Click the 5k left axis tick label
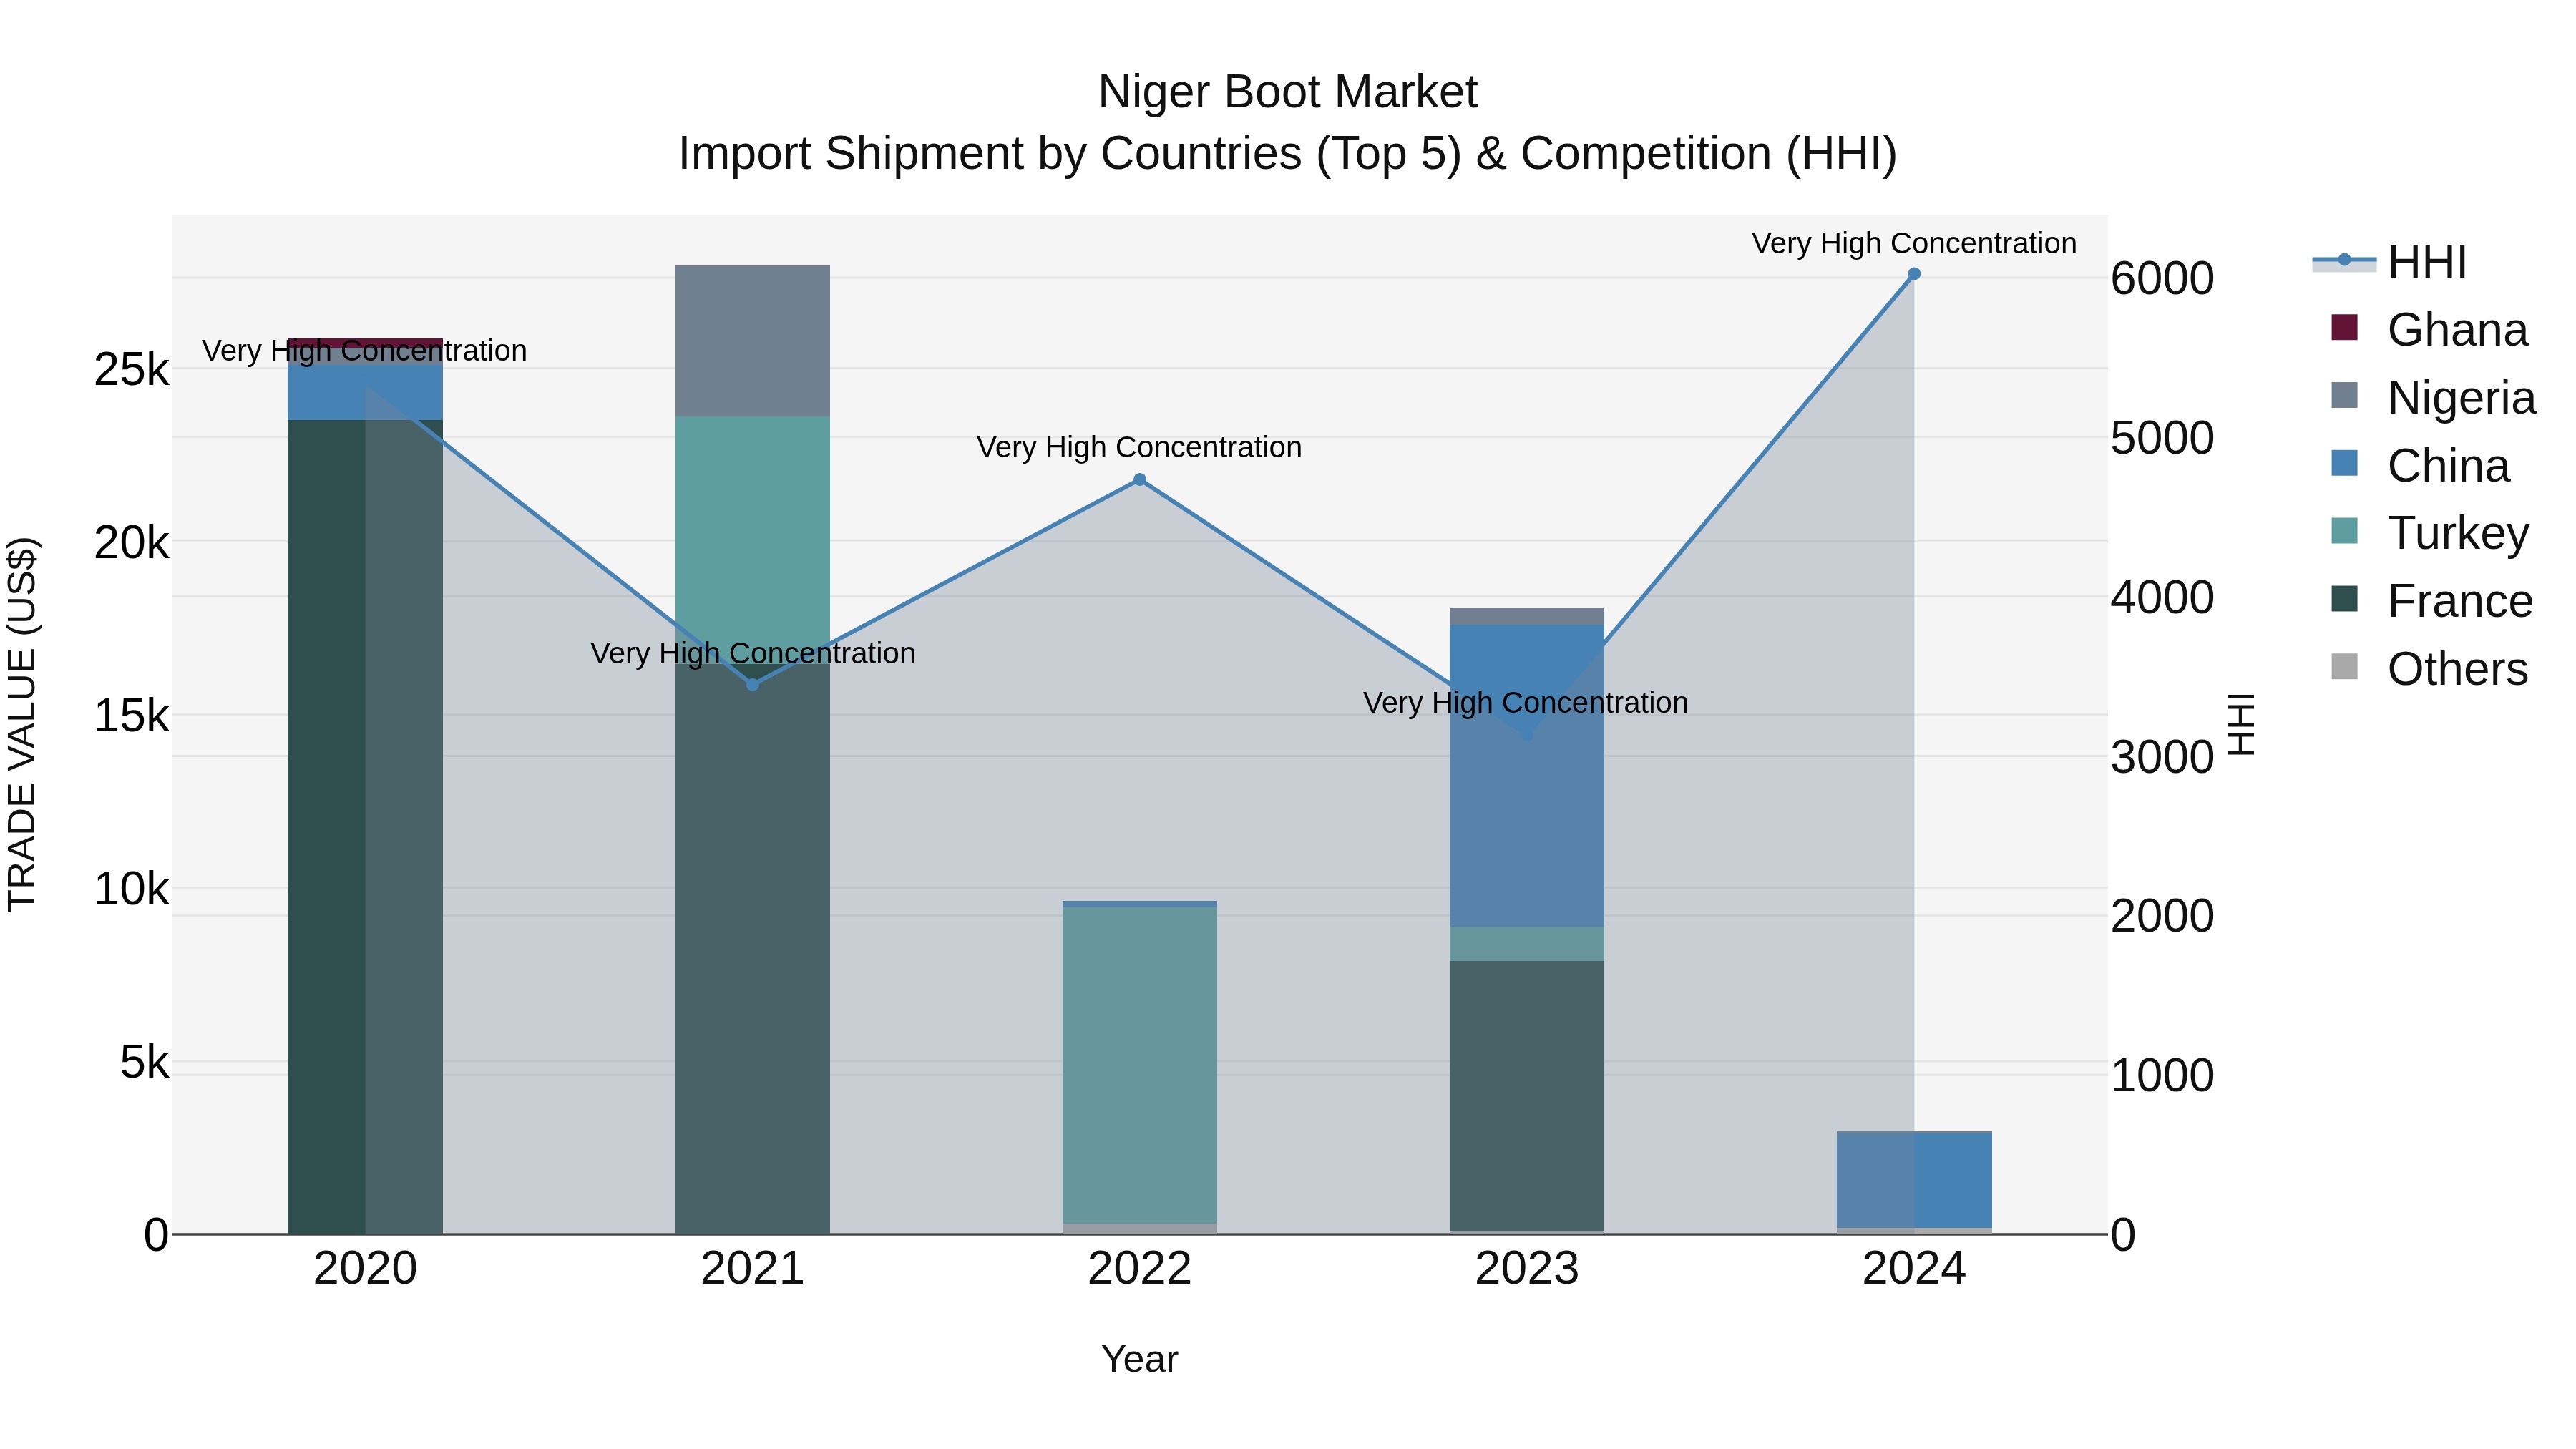This screenshot has width=2576, height=1449. [144, 1062]
